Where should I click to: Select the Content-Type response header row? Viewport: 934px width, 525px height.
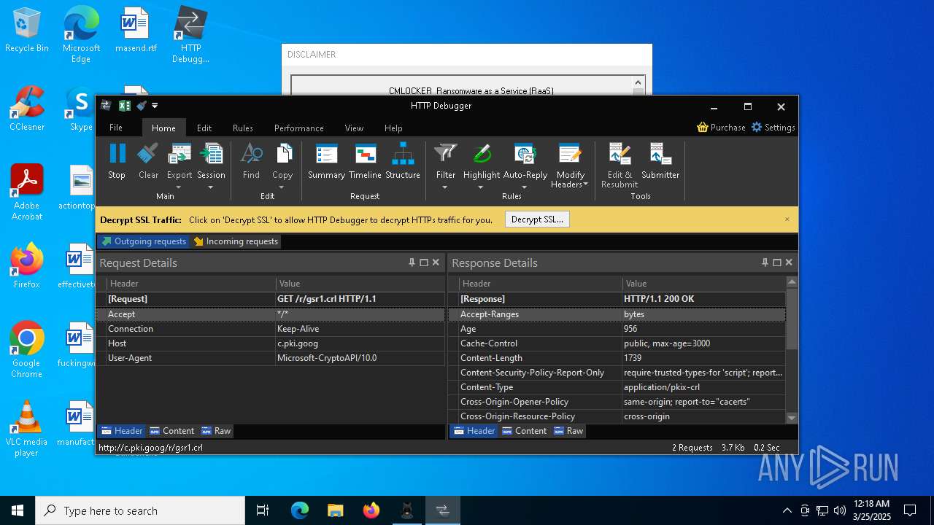click(x=617, y=387)
